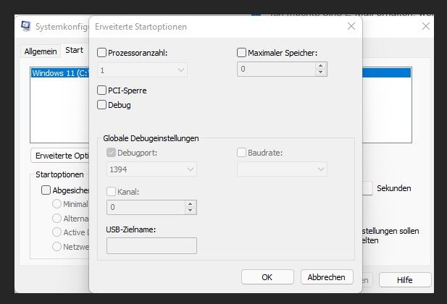The width and height of the screenshot is (447, 304).
Task: Toggle the PCI-Sperre checkbox
Action: point(102,90)
